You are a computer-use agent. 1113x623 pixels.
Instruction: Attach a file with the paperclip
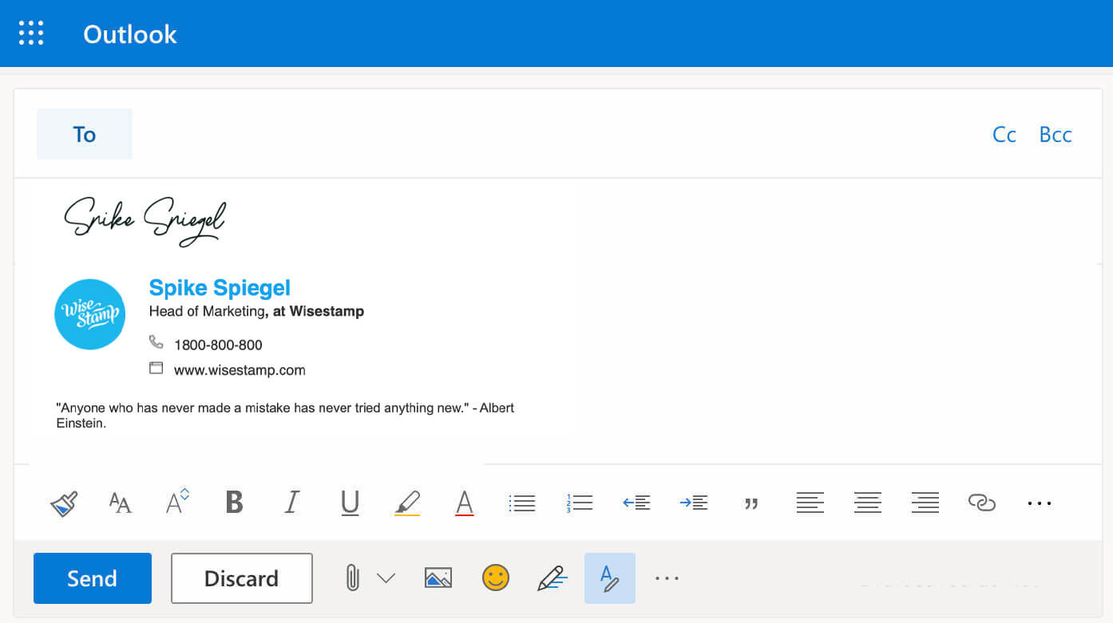click(x=352, y=578)
